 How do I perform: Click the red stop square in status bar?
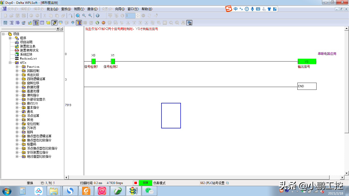point(136,183)
